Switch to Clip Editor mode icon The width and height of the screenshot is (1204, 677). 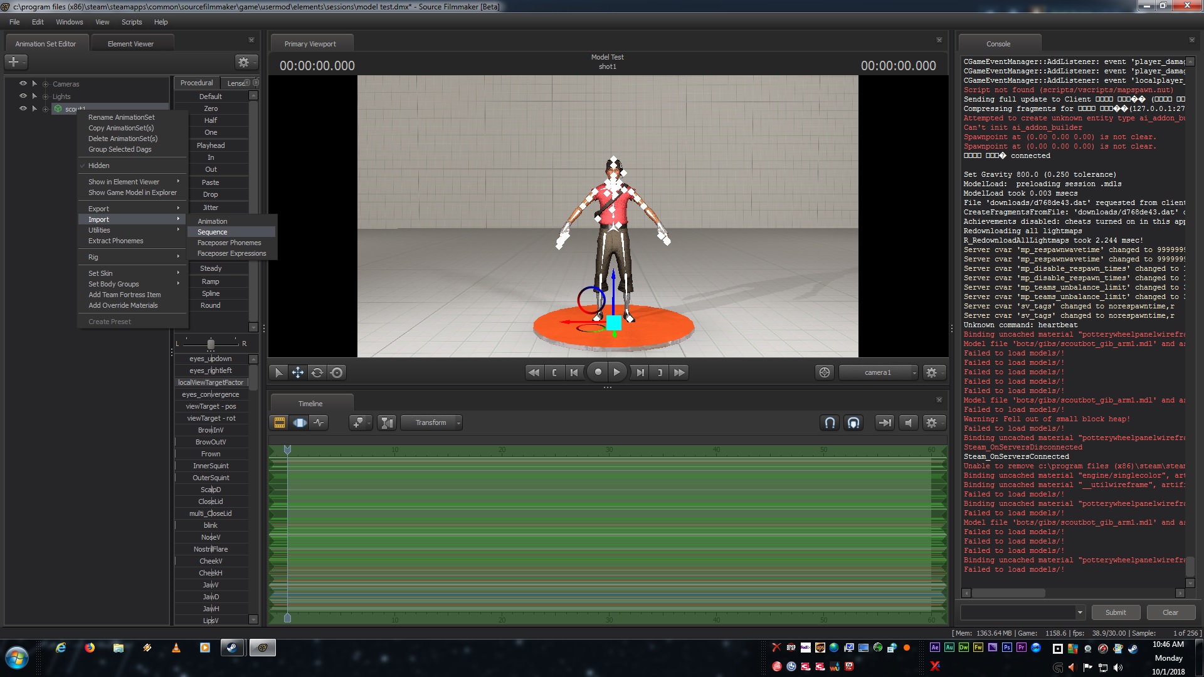[280, 422]
